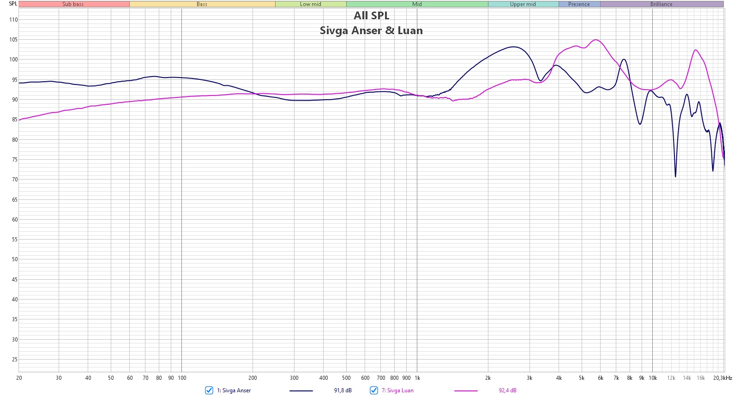This screenshot has height=396, width=734.
Task: Click the 25 tick on the SPL axis
Action: click(15, 360)
